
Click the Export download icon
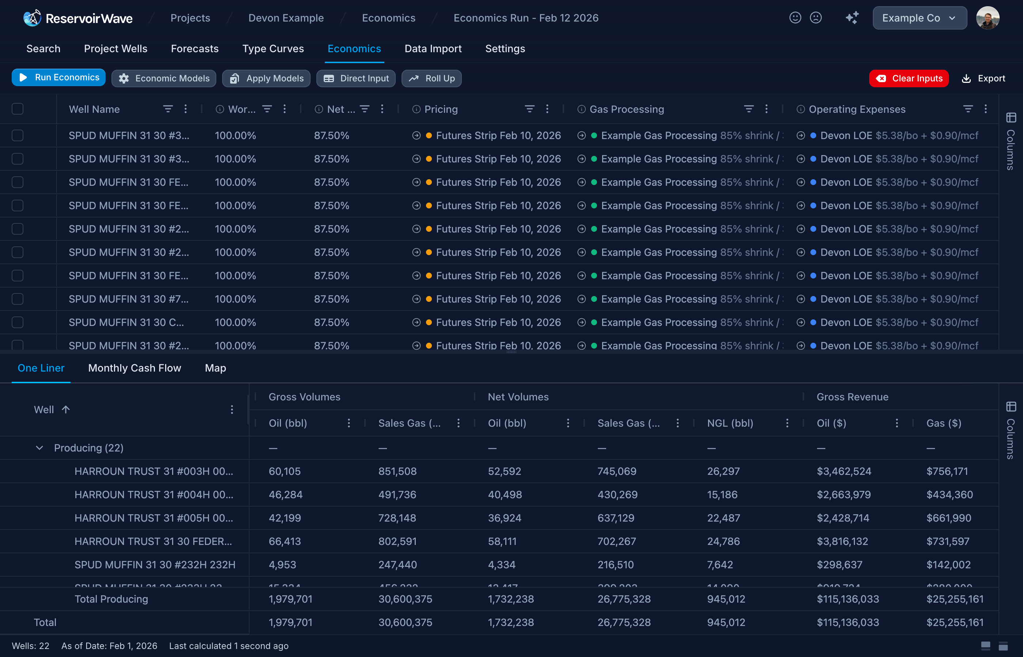966,78
